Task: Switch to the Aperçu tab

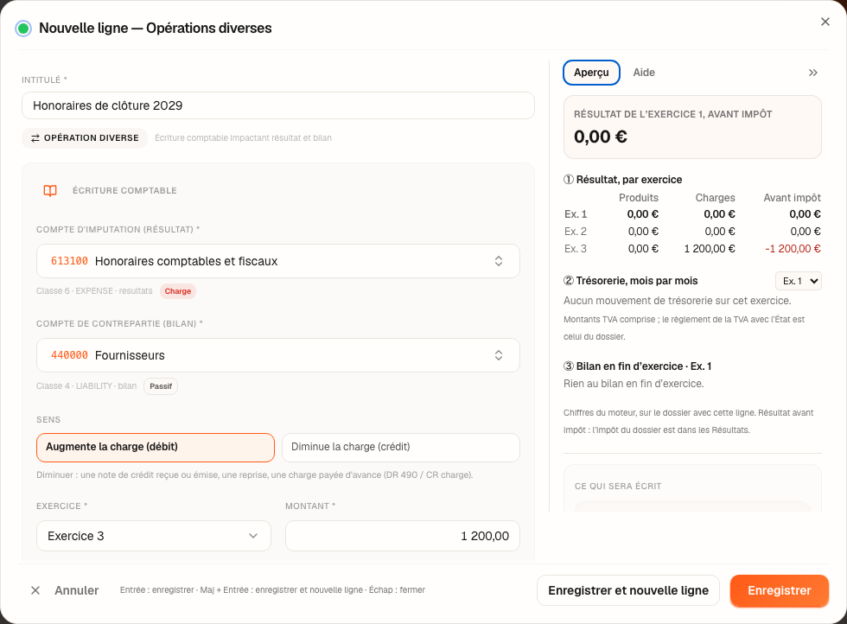Action: coord(591,73)
